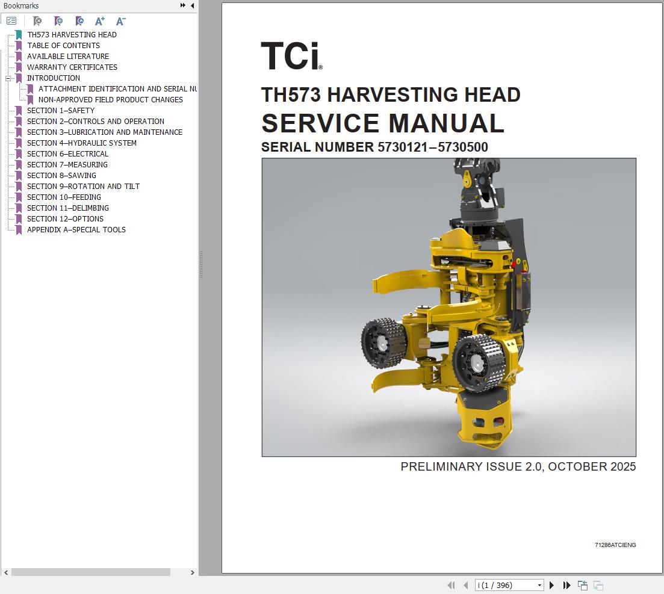This screenshot has width=664, height=594.
Task: Select the SECTION 1-SAFETY bookmark
Action: (x=60, y=110)
